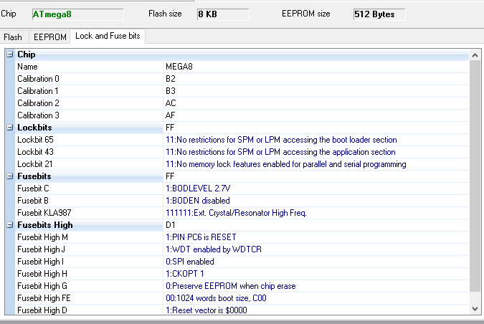
Task: Click the scrollbar down arrow
Action: pos(474,308)
